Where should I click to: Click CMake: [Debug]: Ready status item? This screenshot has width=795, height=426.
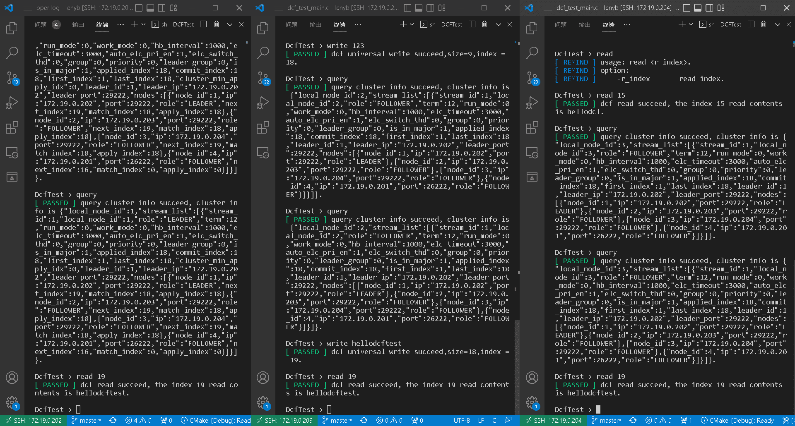pyautogui.click(x=737, y=421)
